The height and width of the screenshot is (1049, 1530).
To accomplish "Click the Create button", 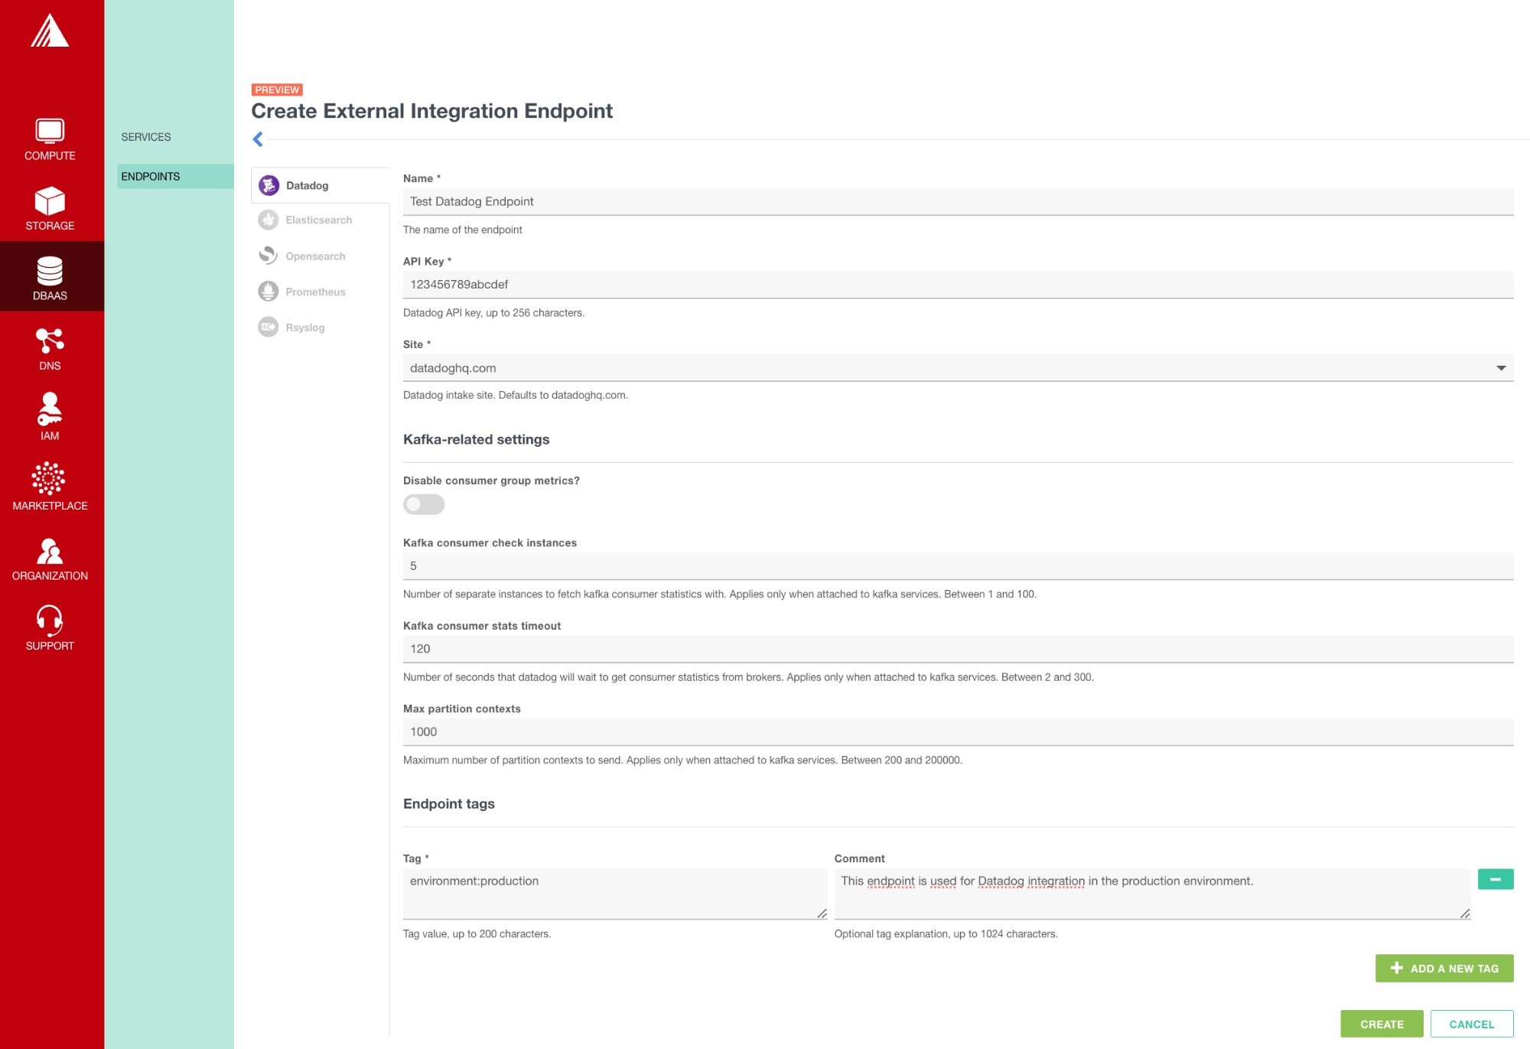I will coord(1382,1024).
